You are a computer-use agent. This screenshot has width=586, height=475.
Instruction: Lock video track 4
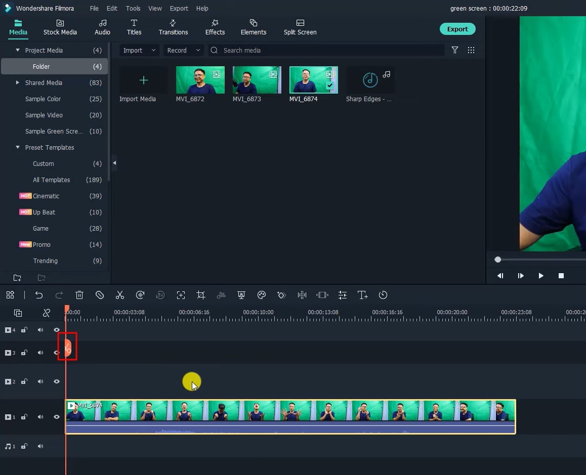[24, 330]
